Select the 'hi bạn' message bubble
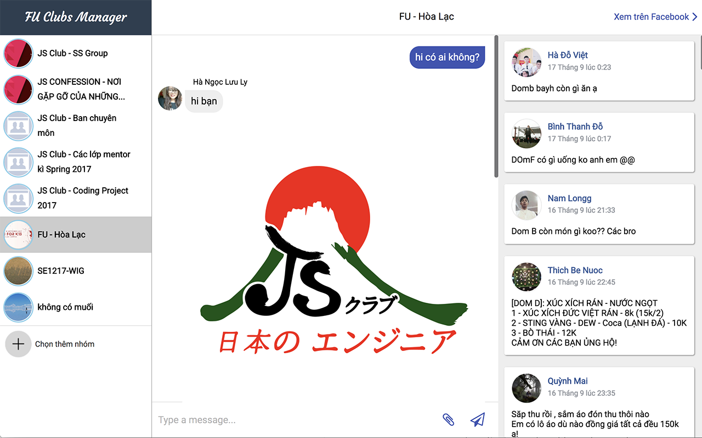This screenshot has width=702, height=438. pyautogui.click(x=204, y=101)
